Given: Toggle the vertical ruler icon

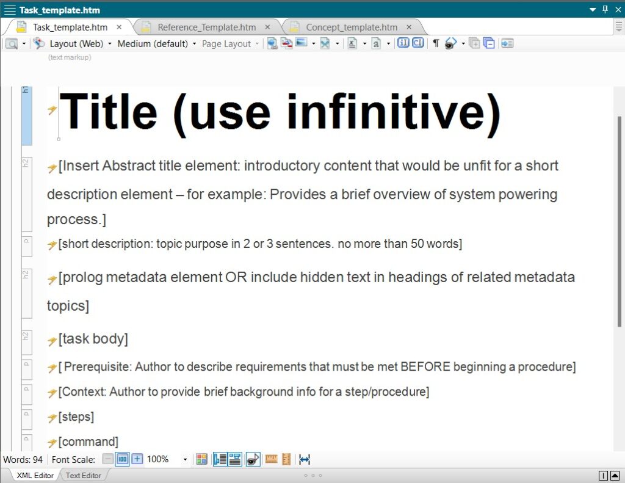Looking at the screenshot, I should pyautogui.click(x=286, y=459).
